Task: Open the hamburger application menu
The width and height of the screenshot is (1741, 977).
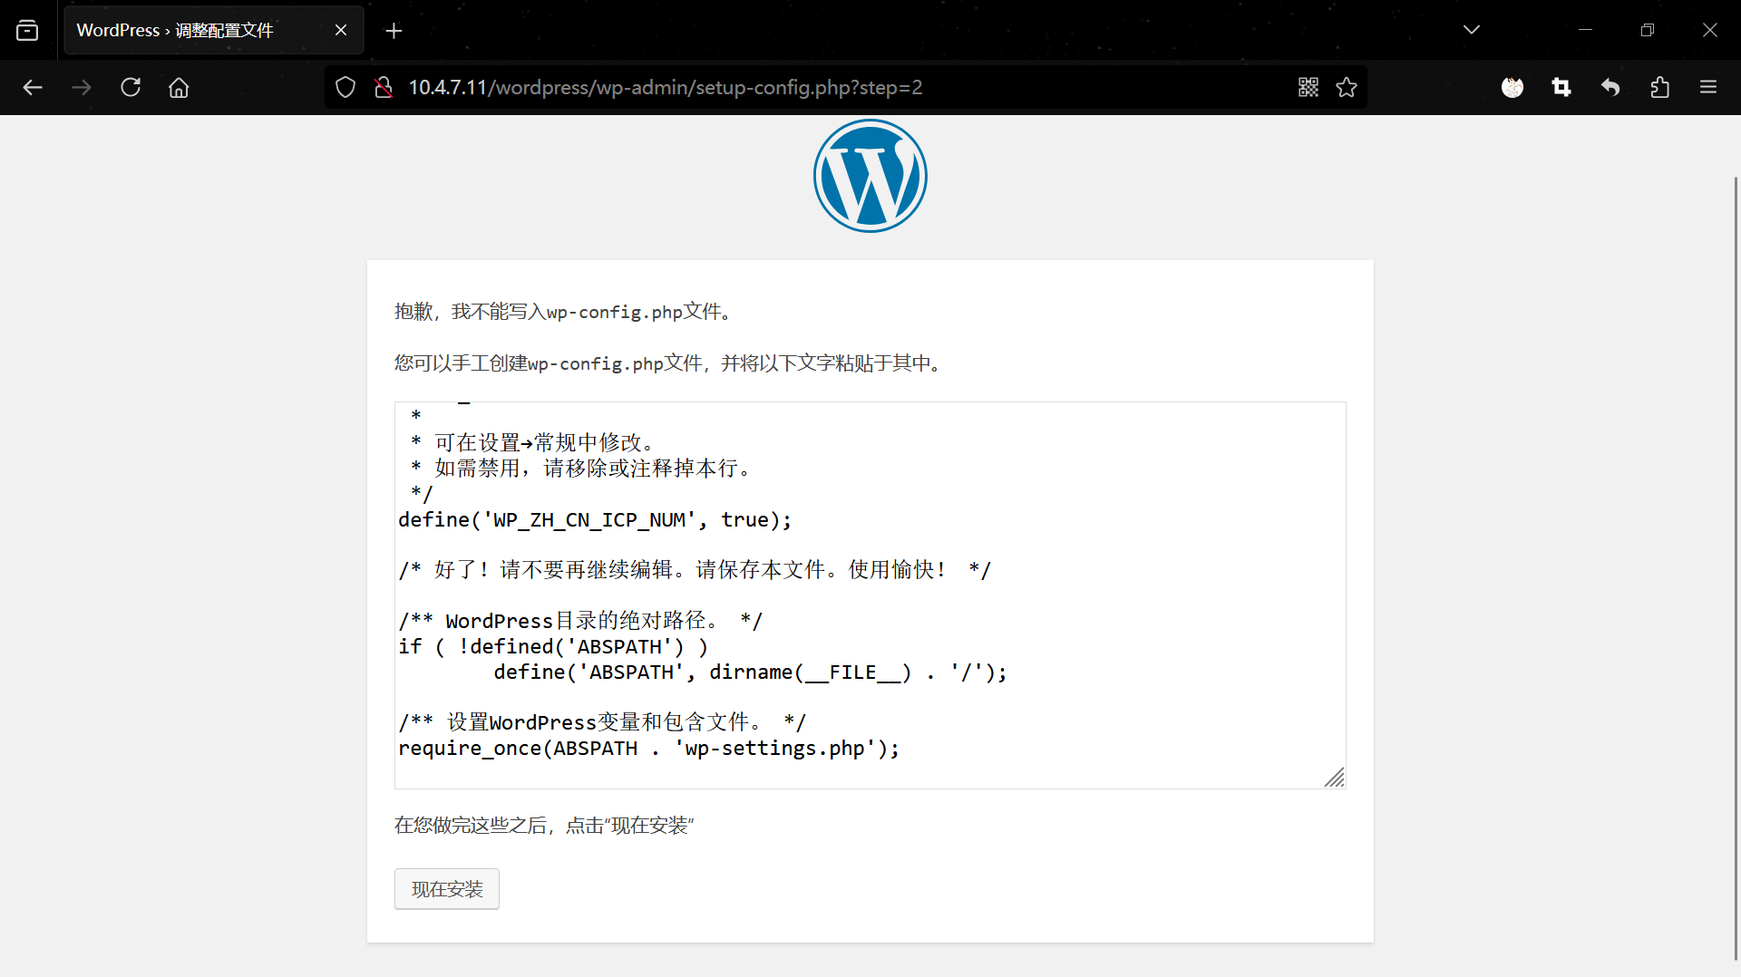Action: (x=1708, y=87)
